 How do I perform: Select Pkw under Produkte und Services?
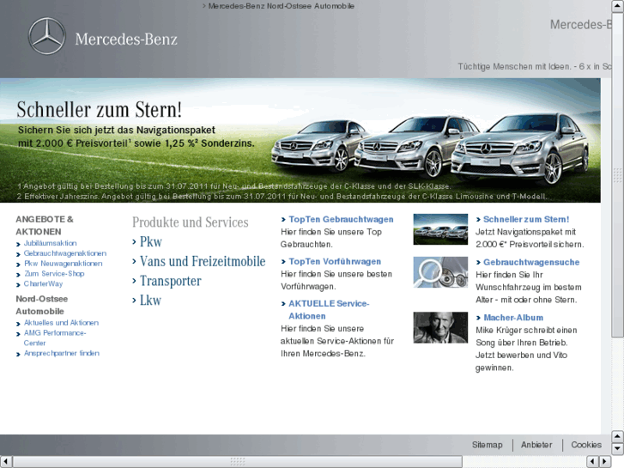coord(151,242)
